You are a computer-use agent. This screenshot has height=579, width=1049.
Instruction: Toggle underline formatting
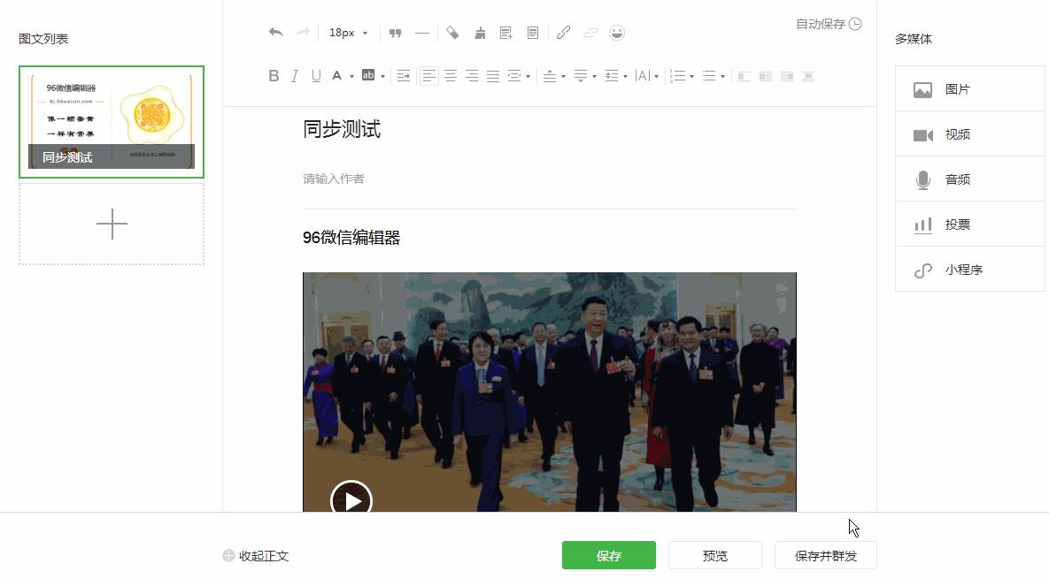(x=315, y=76)
